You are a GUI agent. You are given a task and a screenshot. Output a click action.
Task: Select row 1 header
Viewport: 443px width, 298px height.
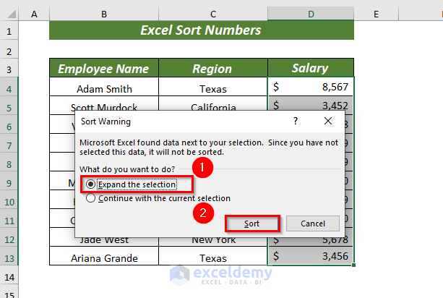pos(9,31)
